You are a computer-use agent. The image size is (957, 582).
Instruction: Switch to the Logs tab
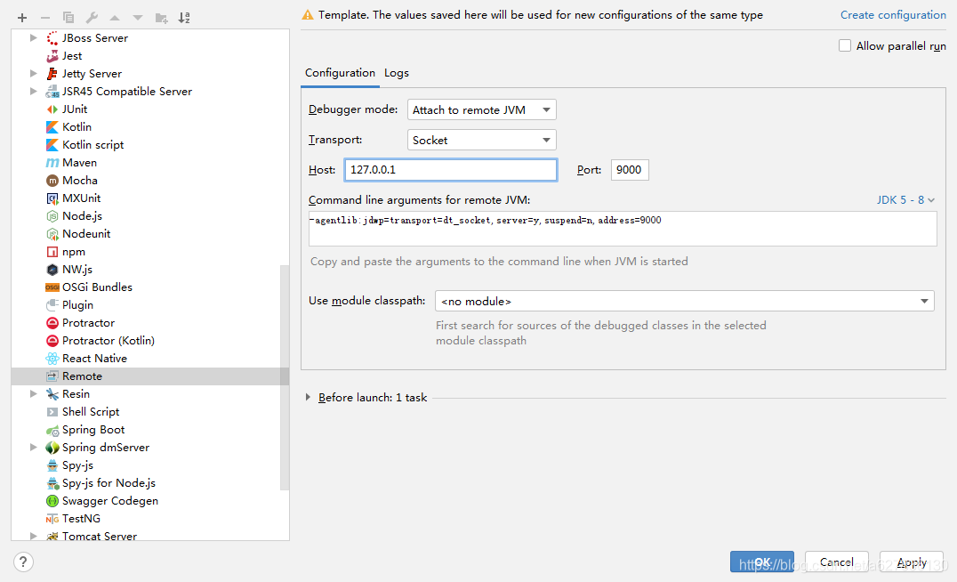coord(397,73)
